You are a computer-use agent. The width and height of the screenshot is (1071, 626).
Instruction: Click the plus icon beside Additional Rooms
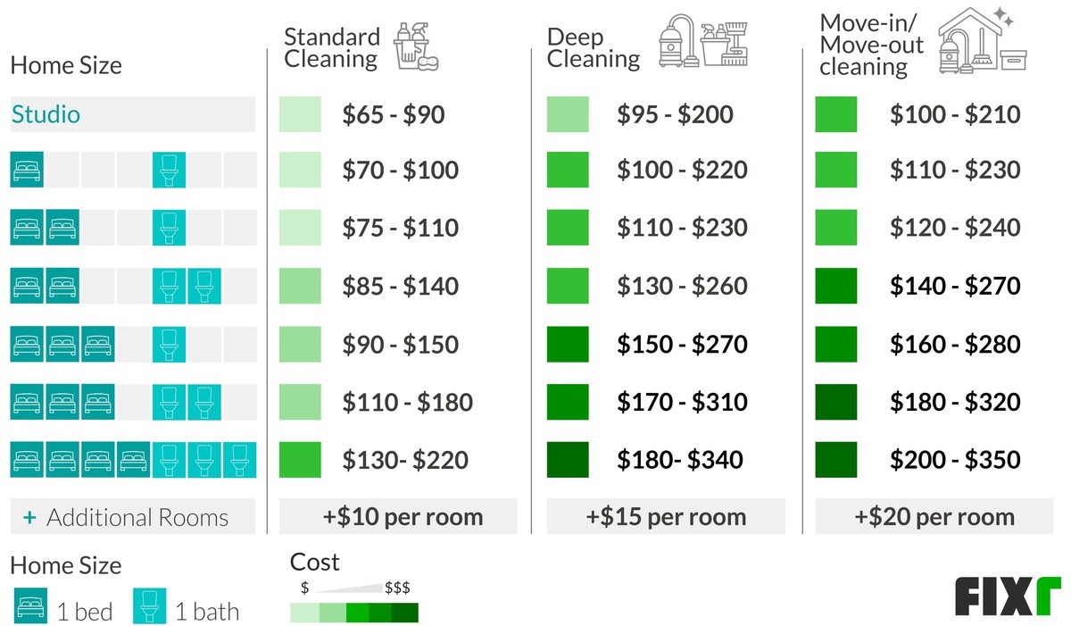pyautogui.click(x=30, y=517)
